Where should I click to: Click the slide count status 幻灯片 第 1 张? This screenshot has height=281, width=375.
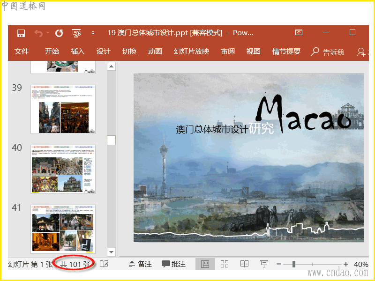30,264
